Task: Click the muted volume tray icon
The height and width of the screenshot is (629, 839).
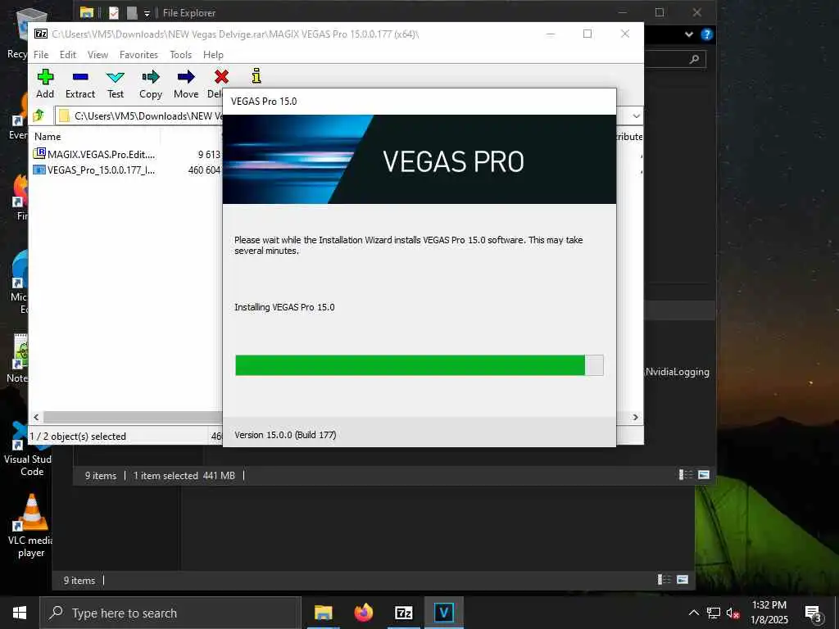Action: click(732, 613)
